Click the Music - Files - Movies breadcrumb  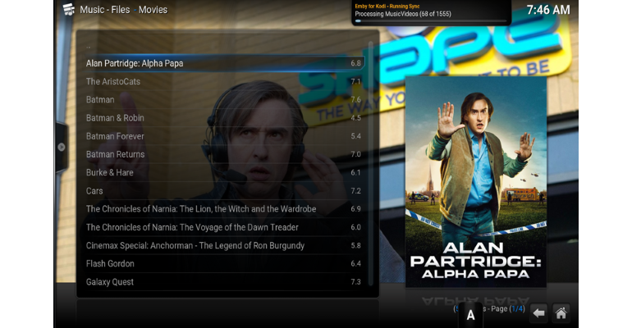tap(123, 10)
